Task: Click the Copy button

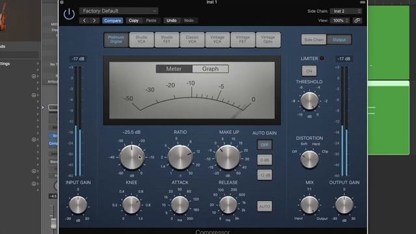Action: click(133, 20)
